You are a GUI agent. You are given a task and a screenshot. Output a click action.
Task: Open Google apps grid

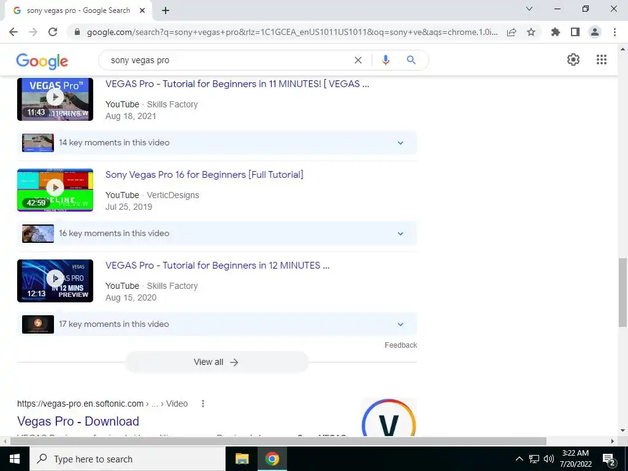[601, 59]
